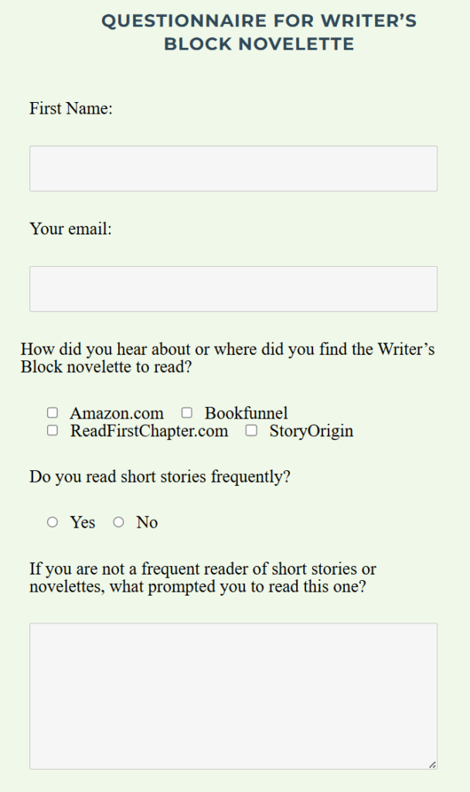Click the First Name input field

click(233, 169)
